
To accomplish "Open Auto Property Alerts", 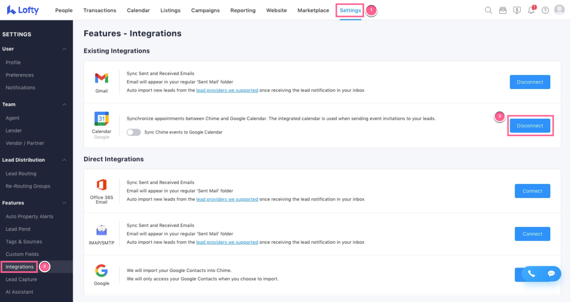I will point(29,216).
